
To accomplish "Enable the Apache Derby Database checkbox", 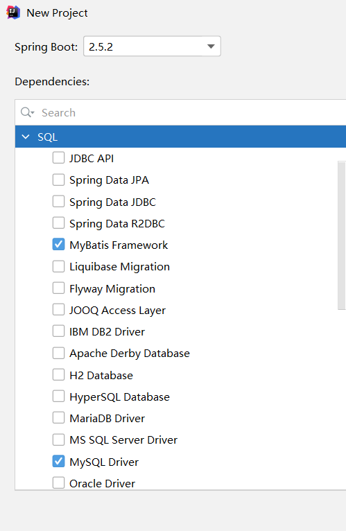I will 59,354.
